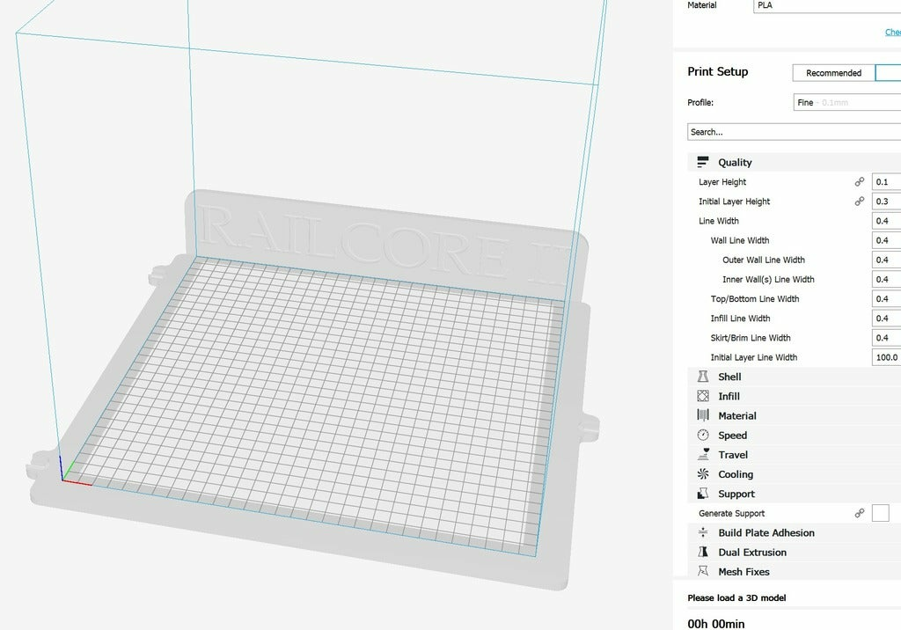Expand the Build Plate Adhesion section

point(795,533)
